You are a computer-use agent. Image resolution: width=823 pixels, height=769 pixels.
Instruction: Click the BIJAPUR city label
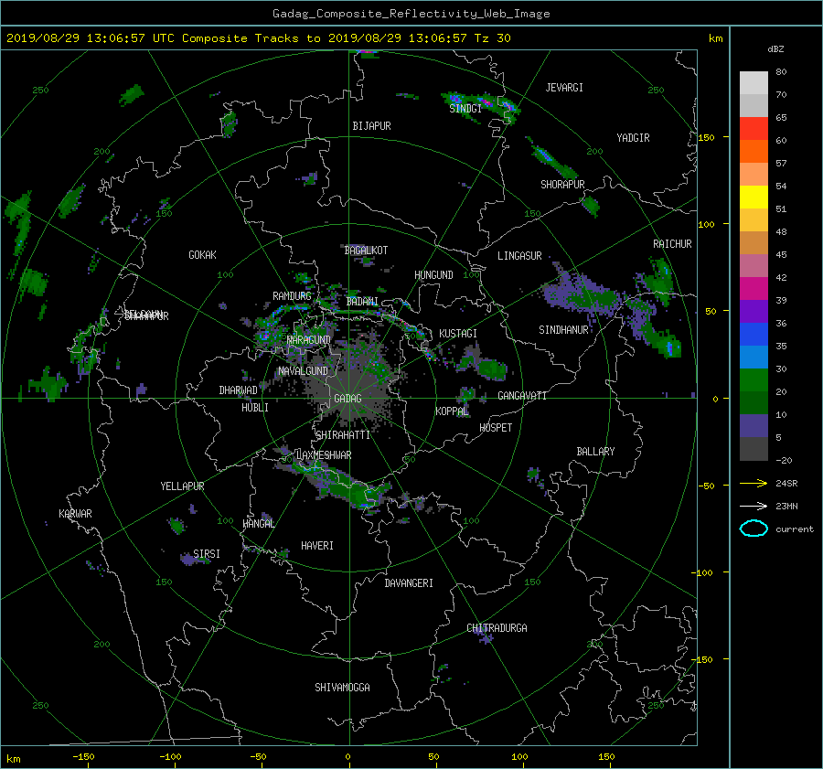pyautogui.click(x=371, y=126)
